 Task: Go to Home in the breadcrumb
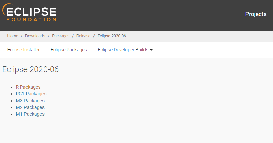[13, 36]
